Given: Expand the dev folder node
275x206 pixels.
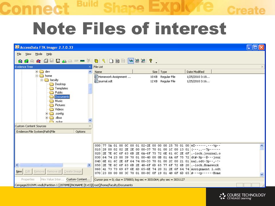Looking at the screenshot, I should (x=37, y=72).
